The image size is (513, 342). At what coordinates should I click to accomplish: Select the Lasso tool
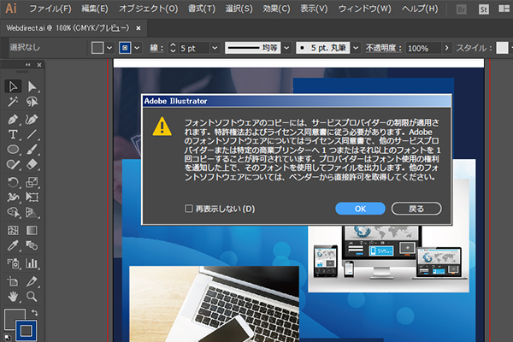(32, 102)
